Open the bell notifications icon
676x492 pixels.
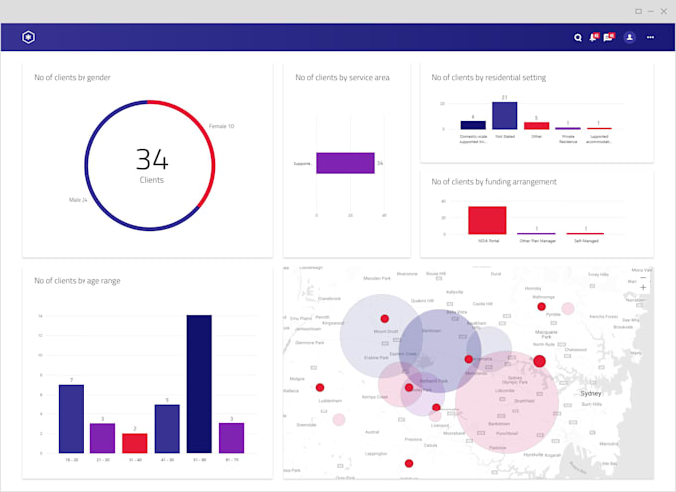tap(593, 37)
